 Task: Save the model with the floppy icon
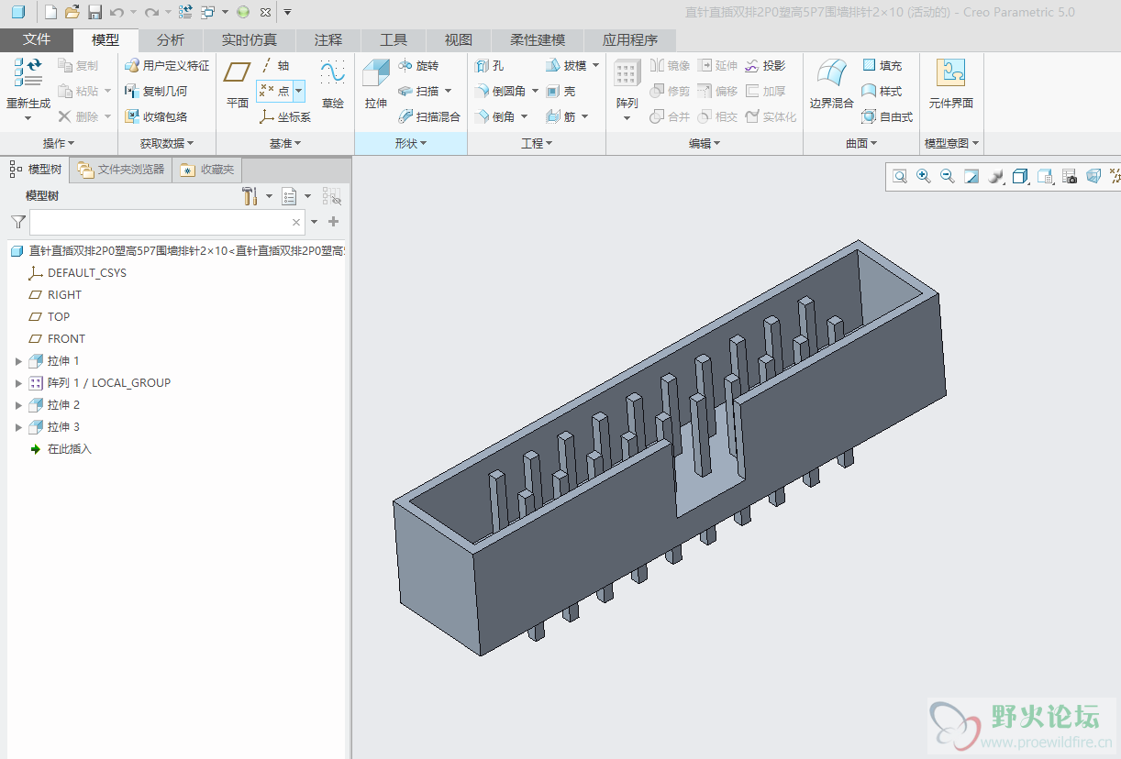pyautogui.click(x=94, y=12)
